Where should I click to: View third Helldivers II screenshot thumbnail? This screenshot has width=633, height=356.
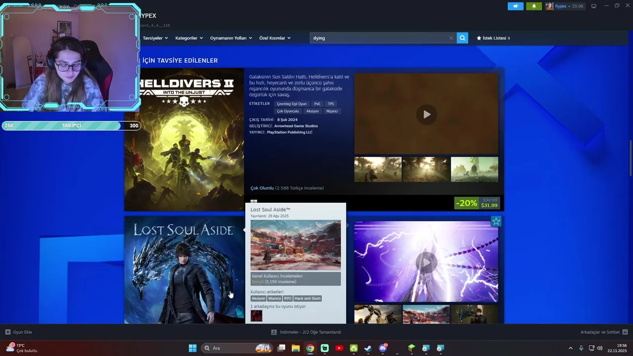point(474,170)
